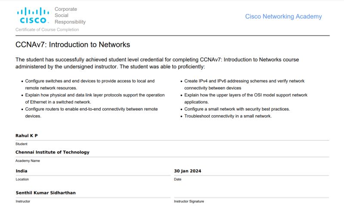Click the Instructor Signature label

189,201
